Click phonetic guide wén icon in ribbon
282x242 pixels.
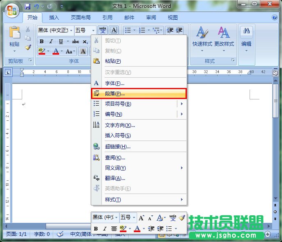click(103, 30)
